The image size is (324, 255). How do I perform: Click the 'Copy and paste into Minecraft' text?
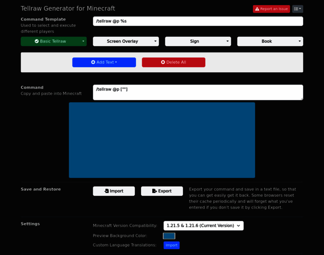tap(51, 93)
